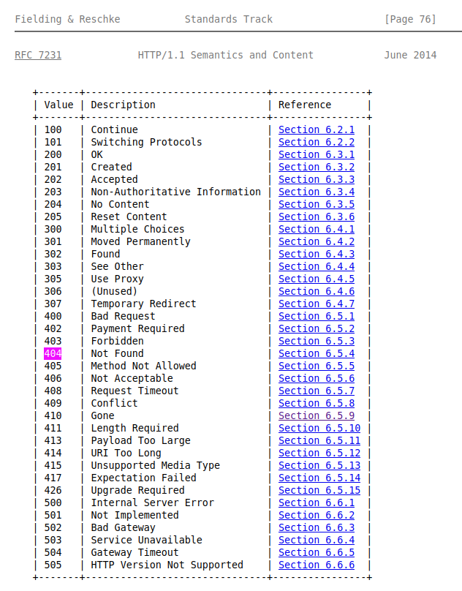Click the 'Payment Required' description text

pos(138,328)
